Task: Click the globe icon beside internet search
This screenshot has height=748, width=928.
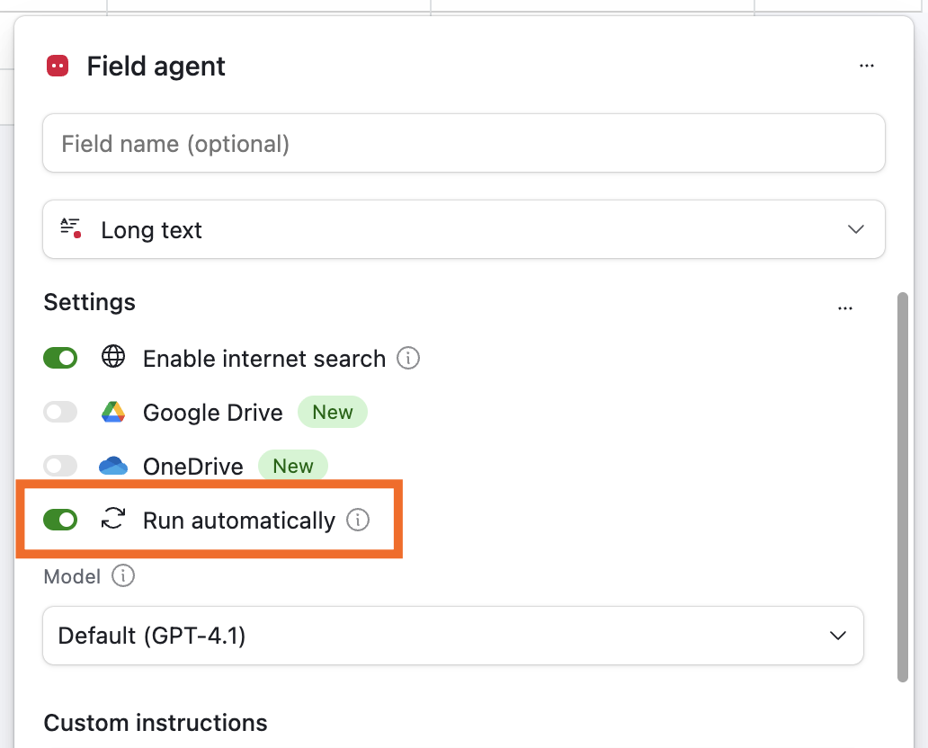Action: [112, 358]
